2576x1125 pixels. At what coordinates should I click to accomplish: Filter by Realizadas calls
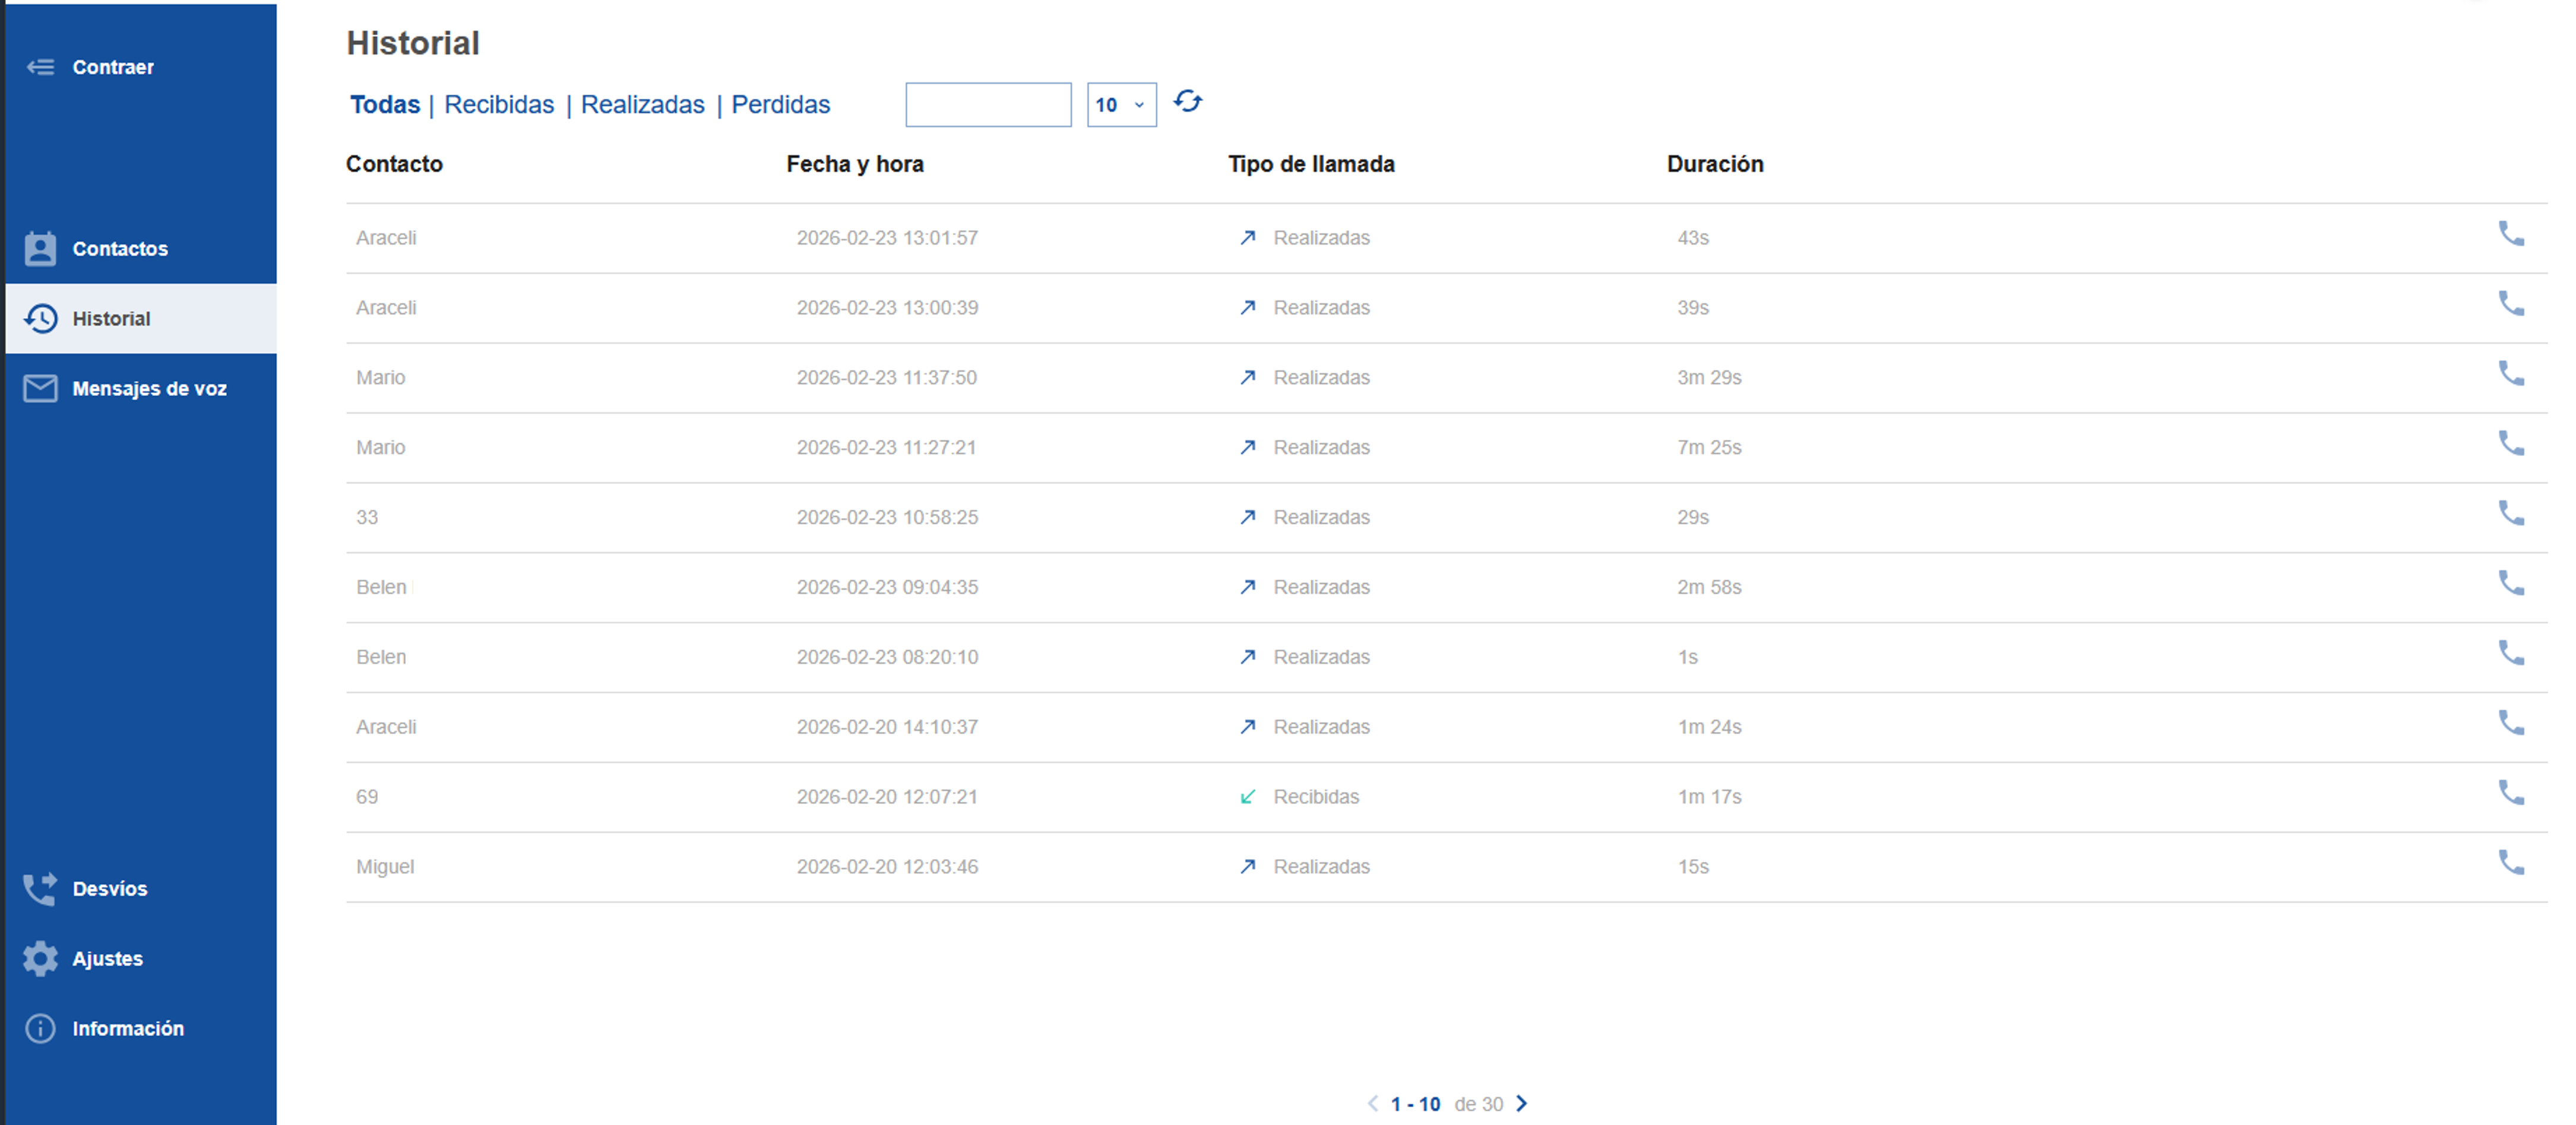pyautogui.click(x=642, y=105)
